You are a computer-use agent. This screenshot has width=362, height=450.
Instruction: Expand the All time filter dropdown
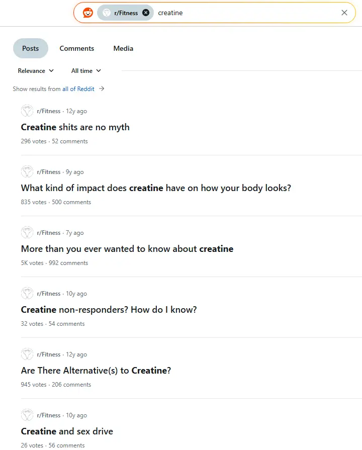tap(86, 71)
